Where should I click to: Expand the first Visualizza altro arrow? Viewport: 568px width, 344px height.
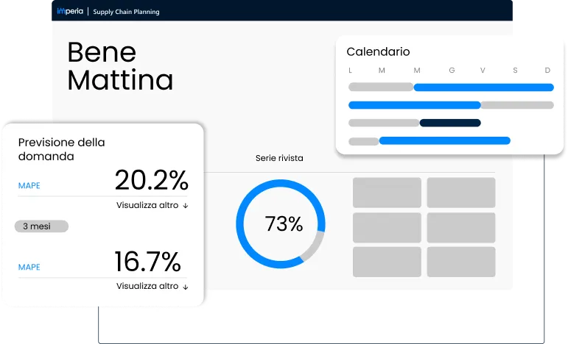[x=186, y=206]
